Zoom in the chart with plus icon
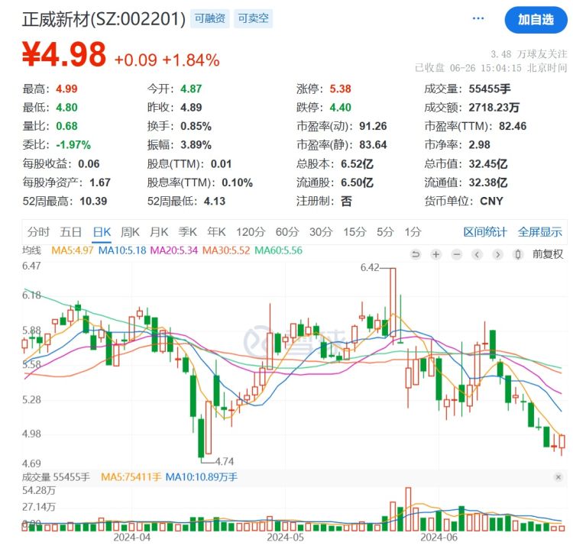The width and height of the screenshot is (573, 552). pyautogui.click(x=436, y=254)
